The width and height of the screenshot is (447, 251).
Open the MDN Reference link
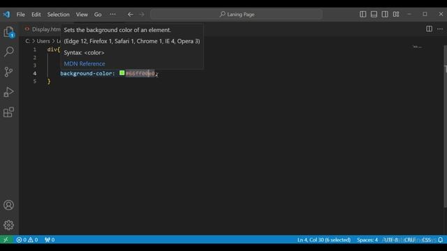(x=85, y=63)
